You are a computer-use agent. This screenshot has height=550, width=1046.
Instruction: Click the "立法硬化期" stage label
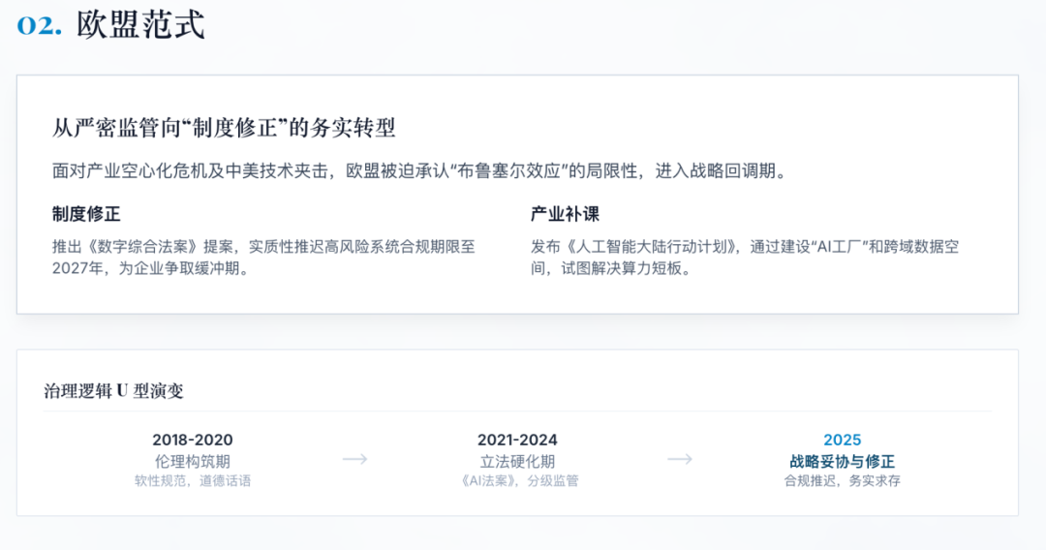(517, 461)
